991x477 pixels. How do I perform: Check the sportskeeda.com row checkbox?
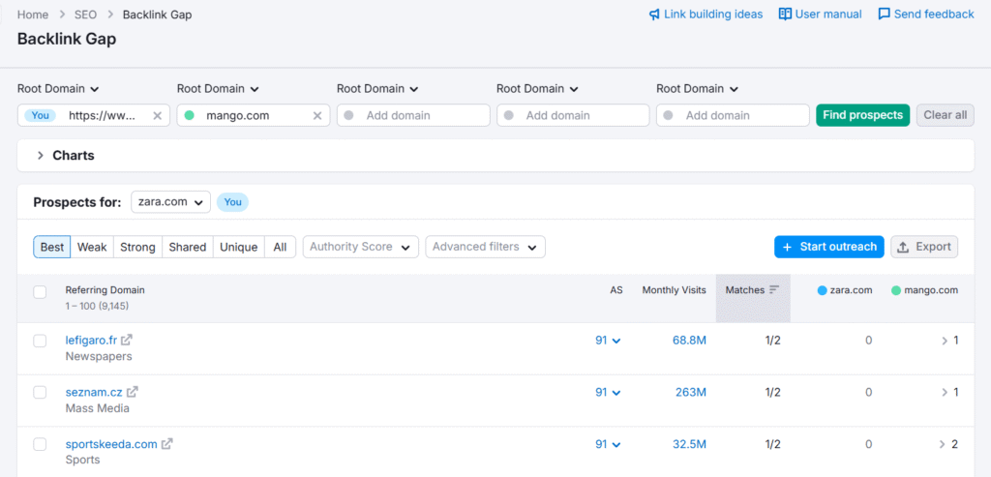point(40,444)
